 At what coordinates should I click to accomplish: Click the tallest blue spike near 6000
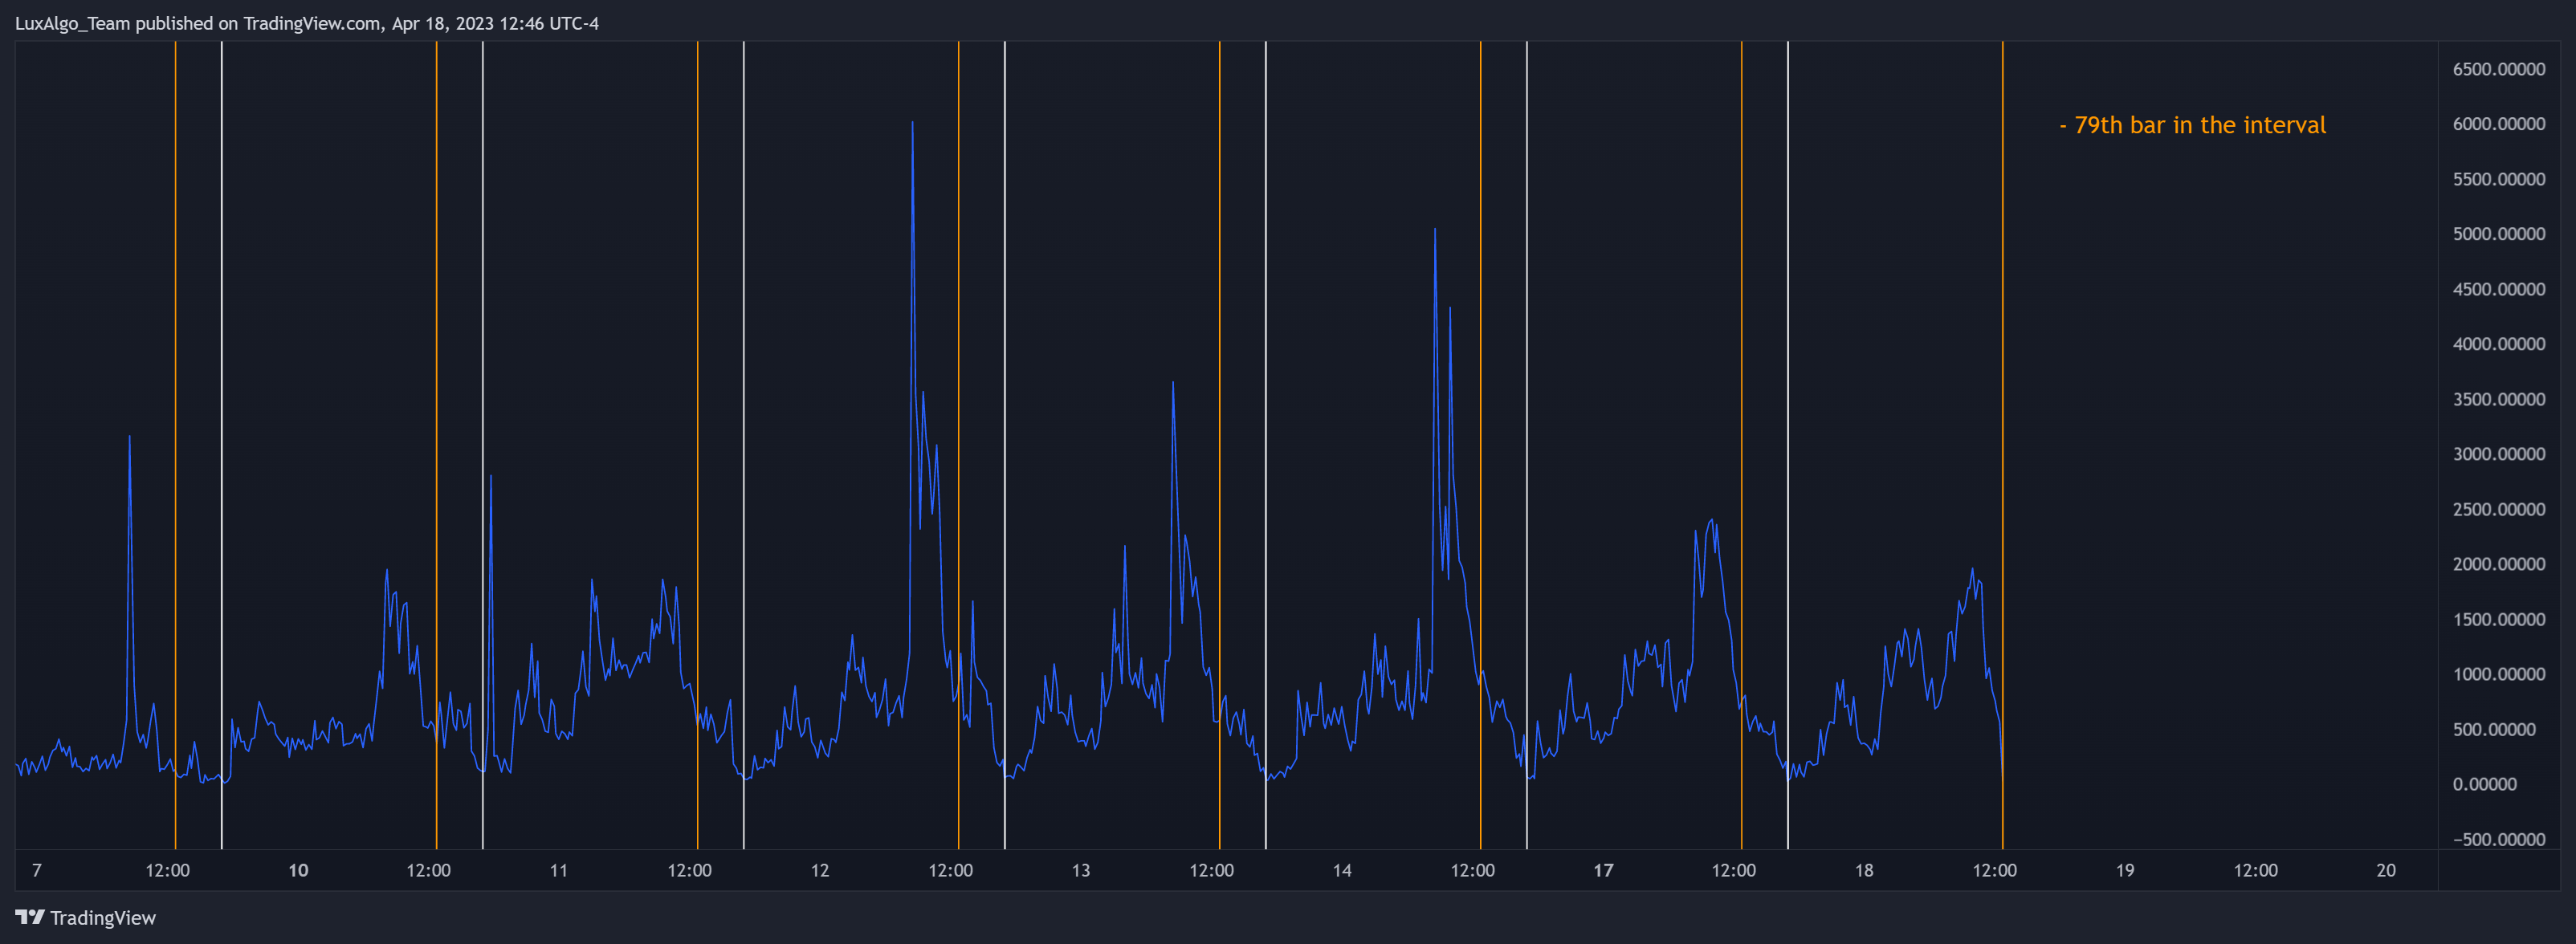click(x=912, y=123)
